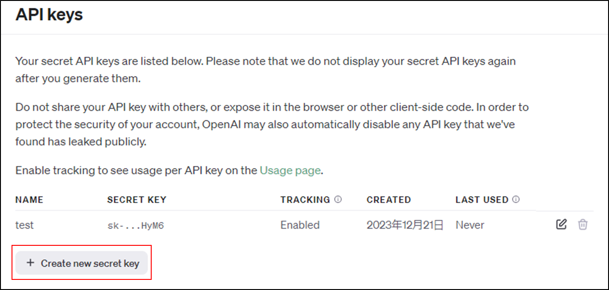The image size is (609, 290).
Task: Click the Never last-used value
Action: [470, 225]
